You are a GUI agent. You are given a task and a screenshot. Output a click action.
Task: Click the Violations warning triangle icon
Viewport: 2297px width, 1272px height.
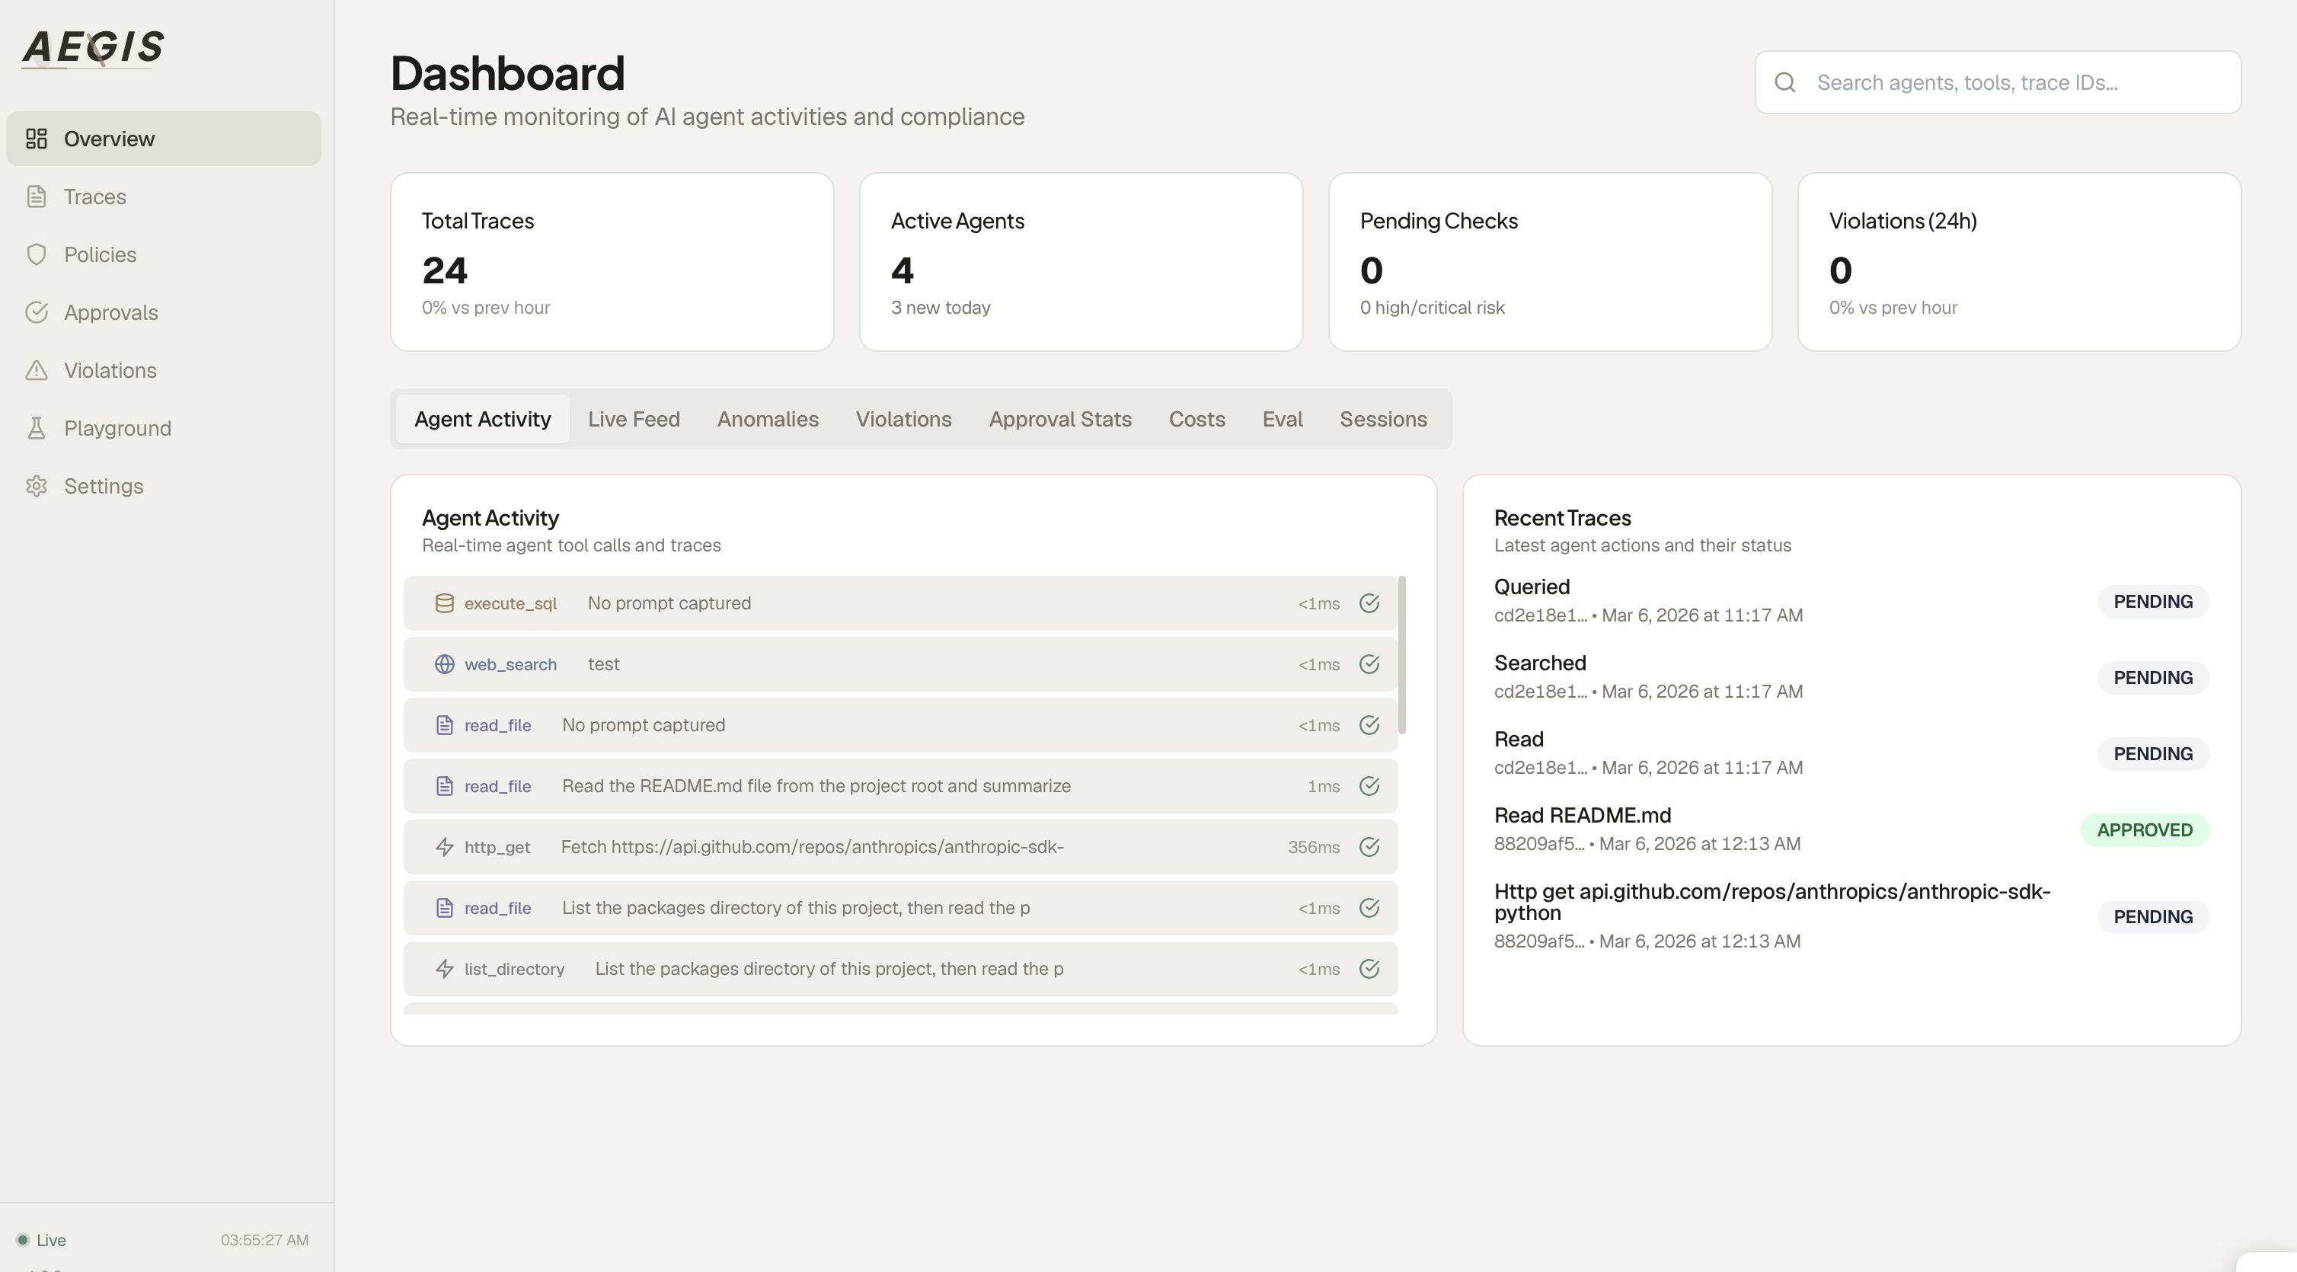(x=37, y=370)
